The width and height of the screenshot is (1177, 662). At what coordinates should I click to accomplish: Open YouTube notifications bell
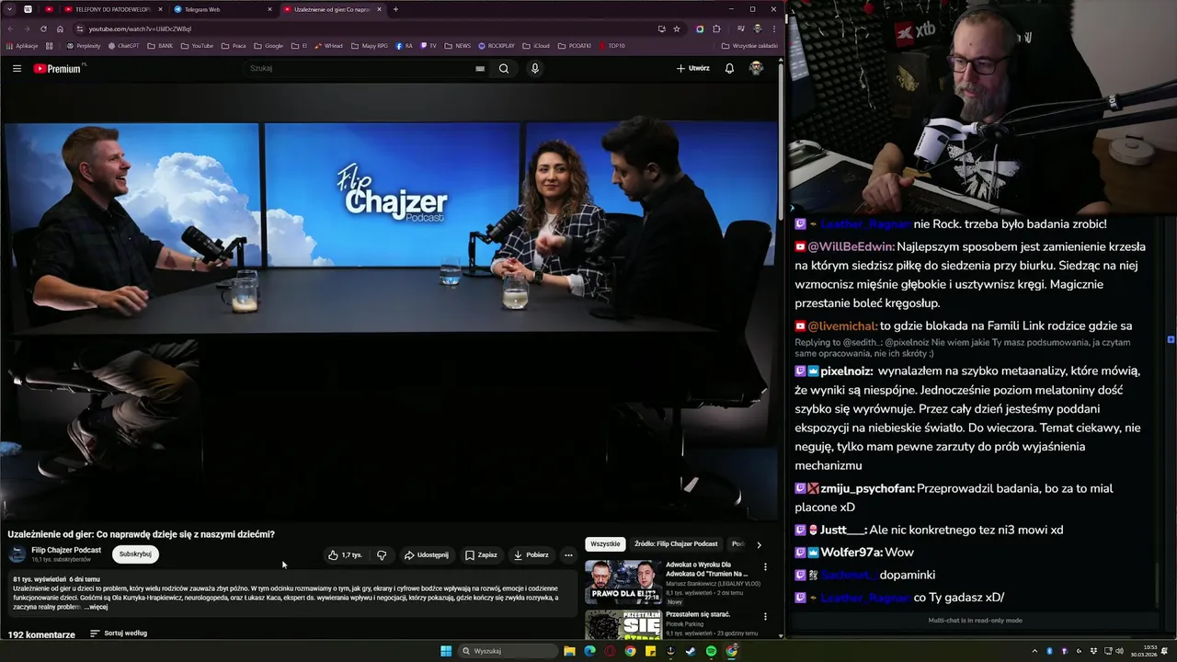729,68
